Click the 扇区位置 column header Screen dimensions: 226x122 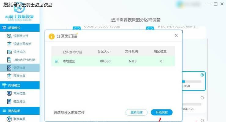[x=160, y=52]
